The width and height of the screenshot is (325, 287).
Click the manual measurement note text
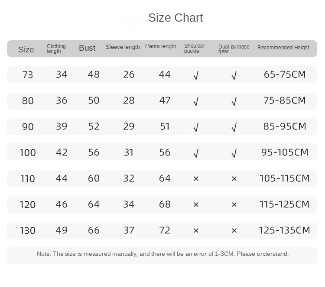click(x=162, y=254)
